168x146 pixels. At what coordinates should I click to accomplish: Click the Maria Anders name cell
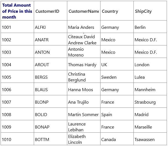pos(84,27)
